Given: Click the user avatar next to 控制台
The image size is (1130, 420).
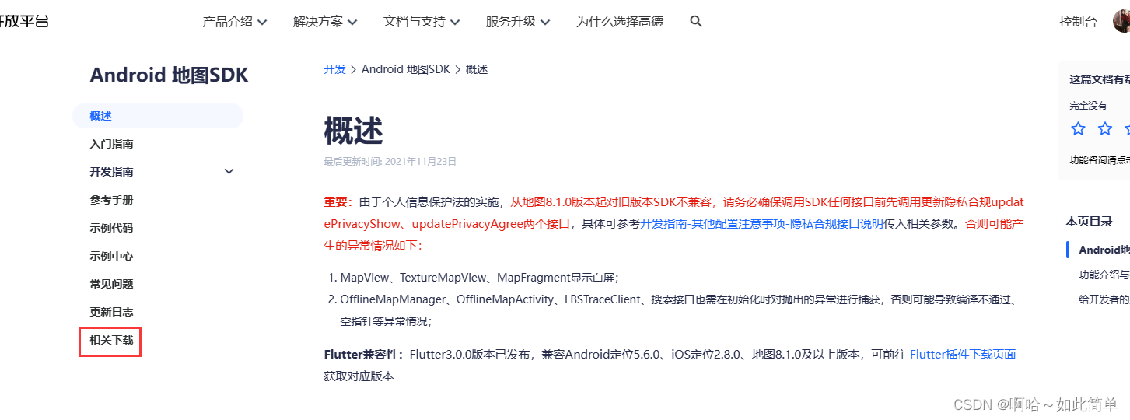Looking at the screenshot, I should tap(1121, 21).
